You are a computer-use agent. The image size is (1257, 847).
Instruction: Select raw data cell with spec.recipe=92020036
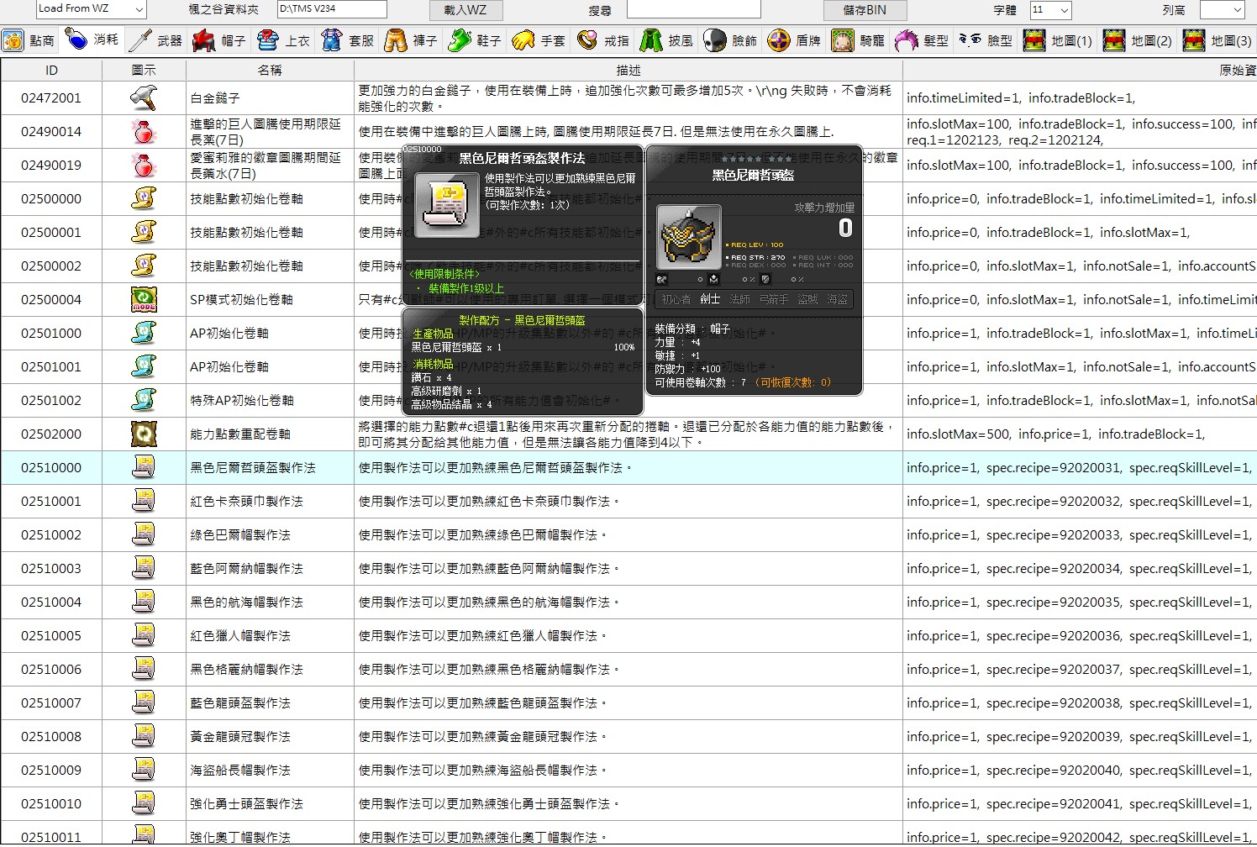[1080, 636]
